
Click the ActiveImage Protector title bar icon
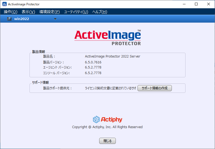click(5, 4)
